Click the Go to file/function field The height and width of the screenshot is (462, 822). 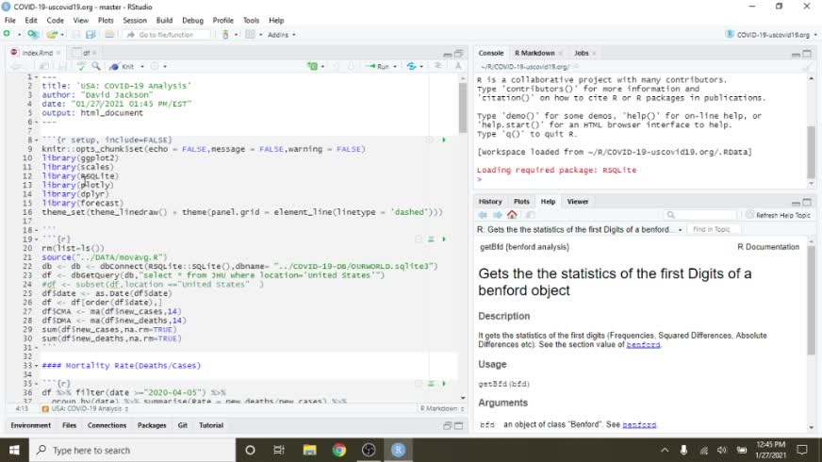(166, 35)
